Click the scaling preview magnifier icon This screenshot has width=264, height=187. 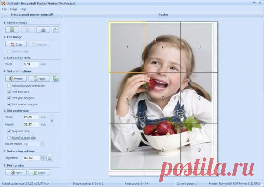49,158
